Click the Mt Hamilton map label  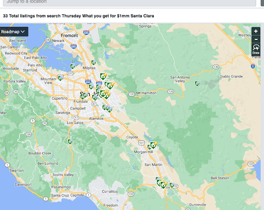146,93
